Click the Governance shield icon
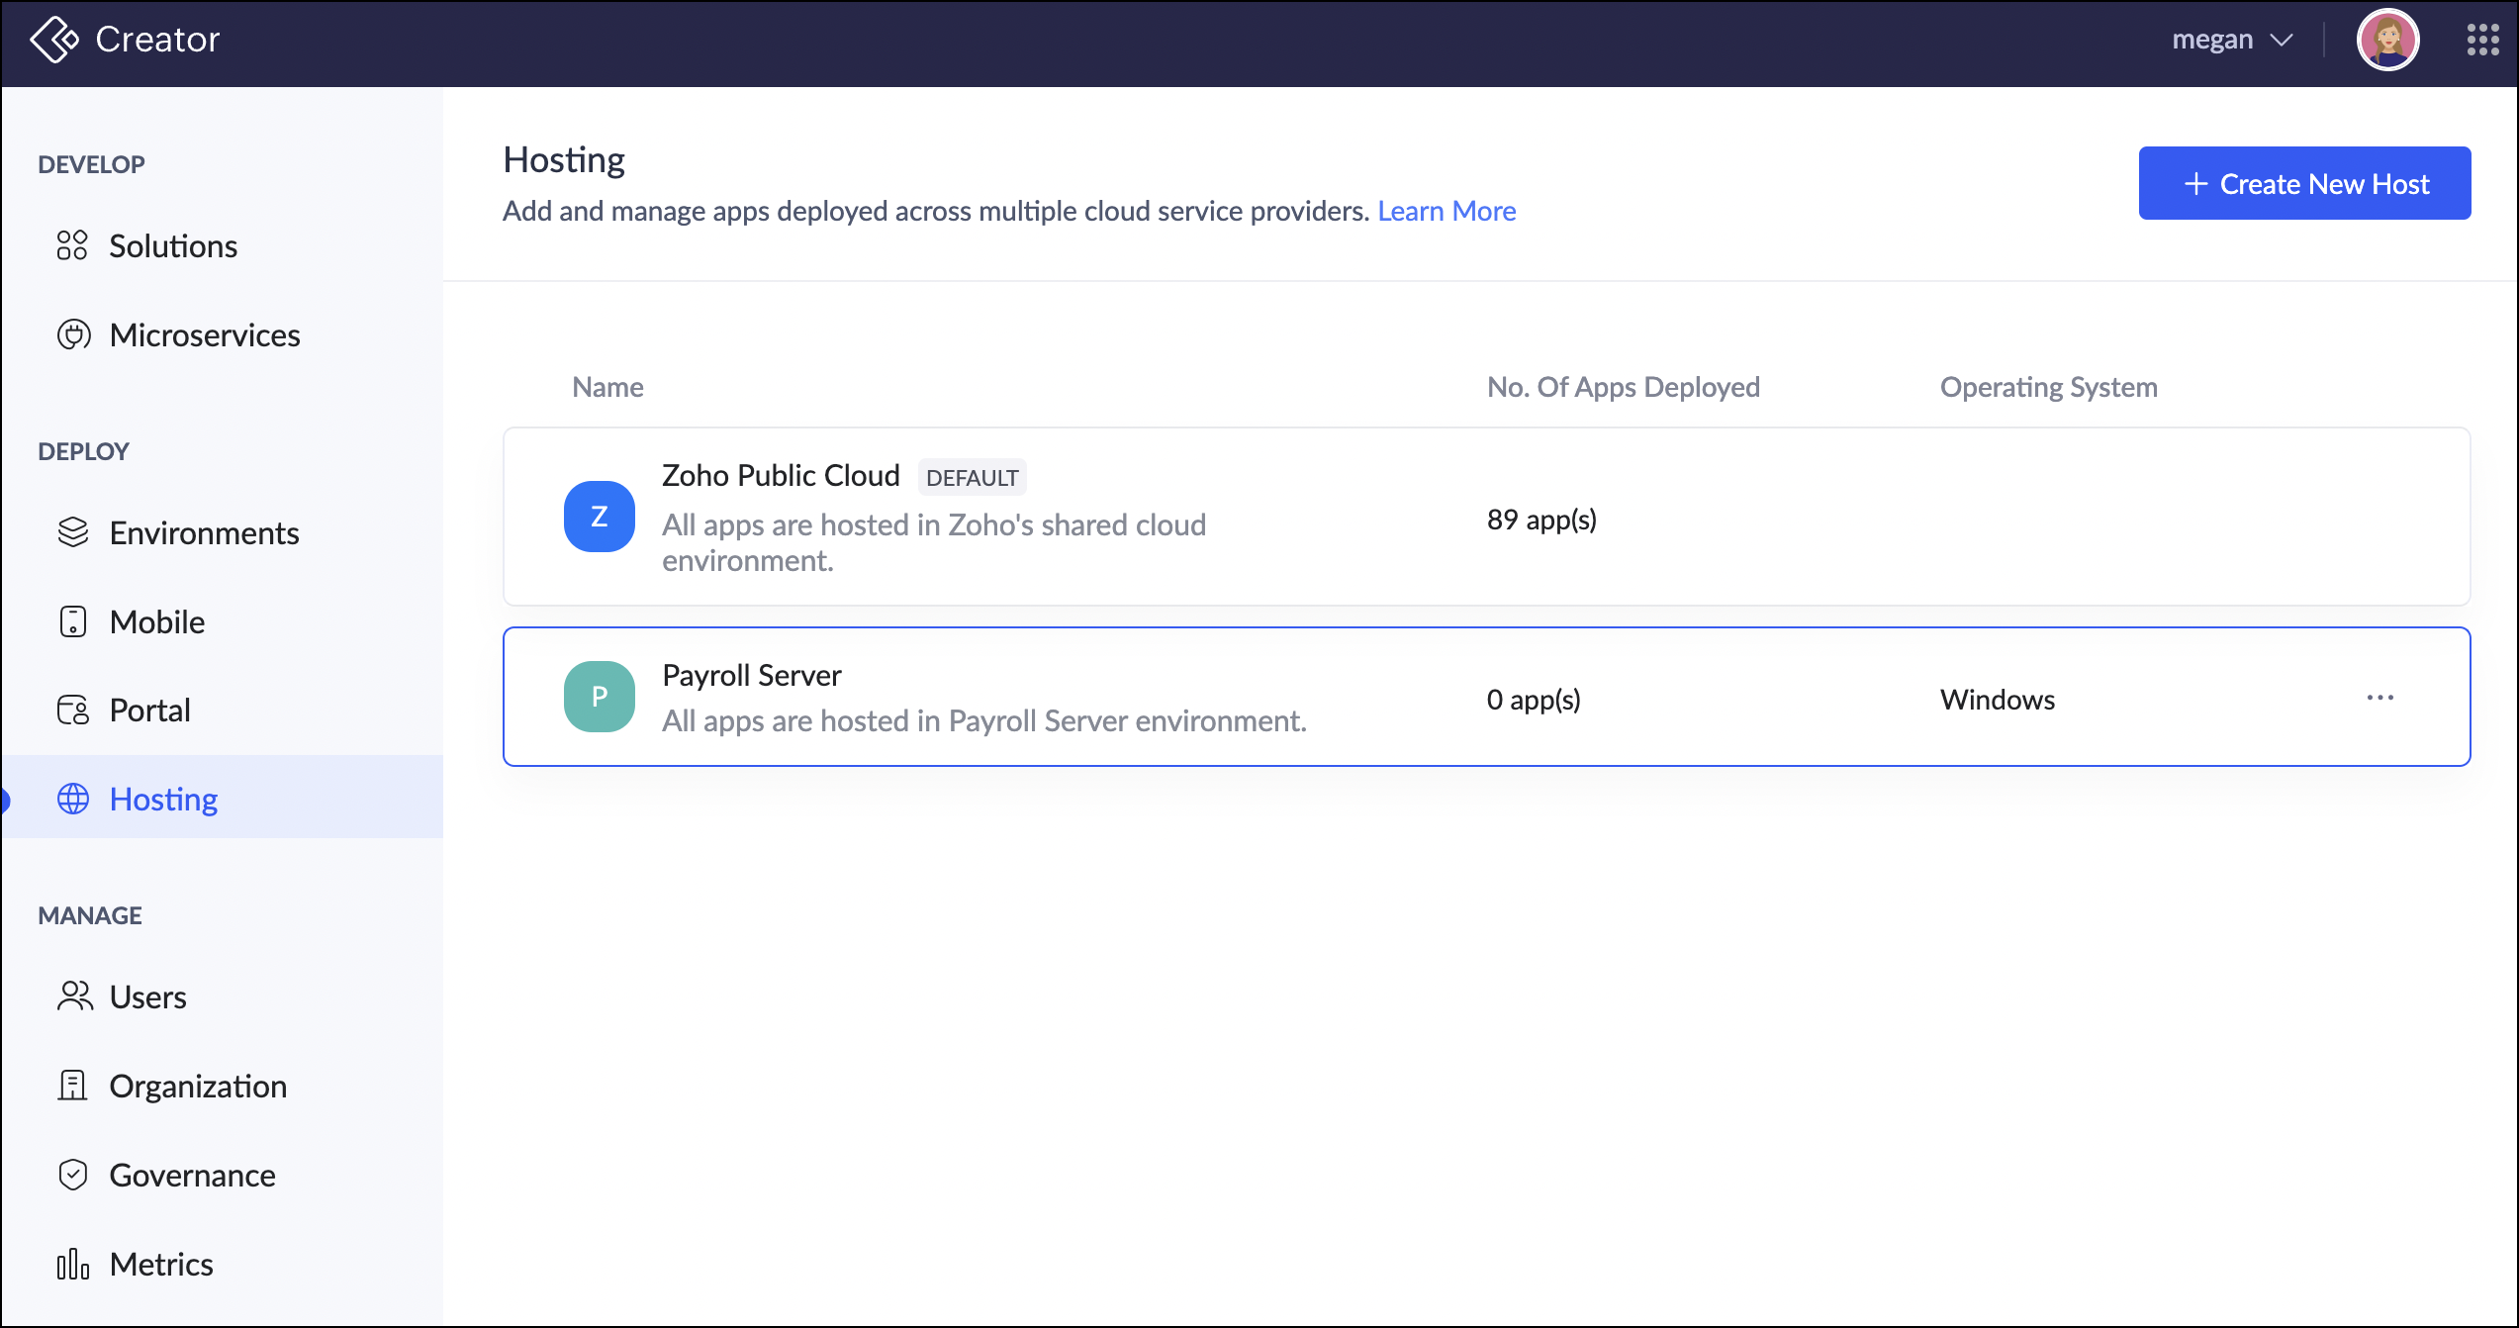 point(73,1175)
